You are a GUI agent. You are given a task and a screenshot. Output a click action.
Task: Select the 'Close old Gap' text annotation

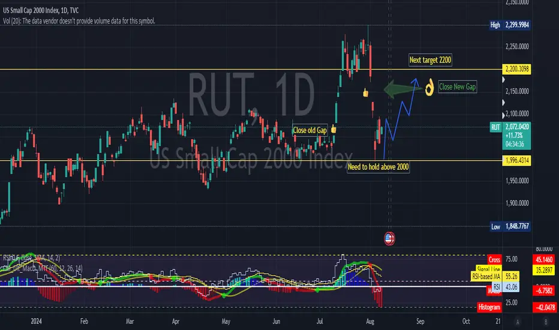[x=310, y=130]
